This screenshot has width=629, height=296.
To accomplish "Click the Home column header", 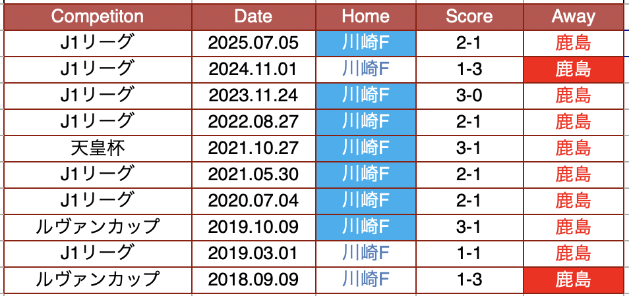I will pos(366,16).
